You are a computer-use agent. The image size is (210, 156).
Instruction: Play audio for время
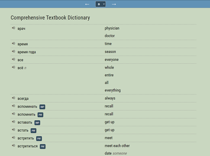point(14,43)
